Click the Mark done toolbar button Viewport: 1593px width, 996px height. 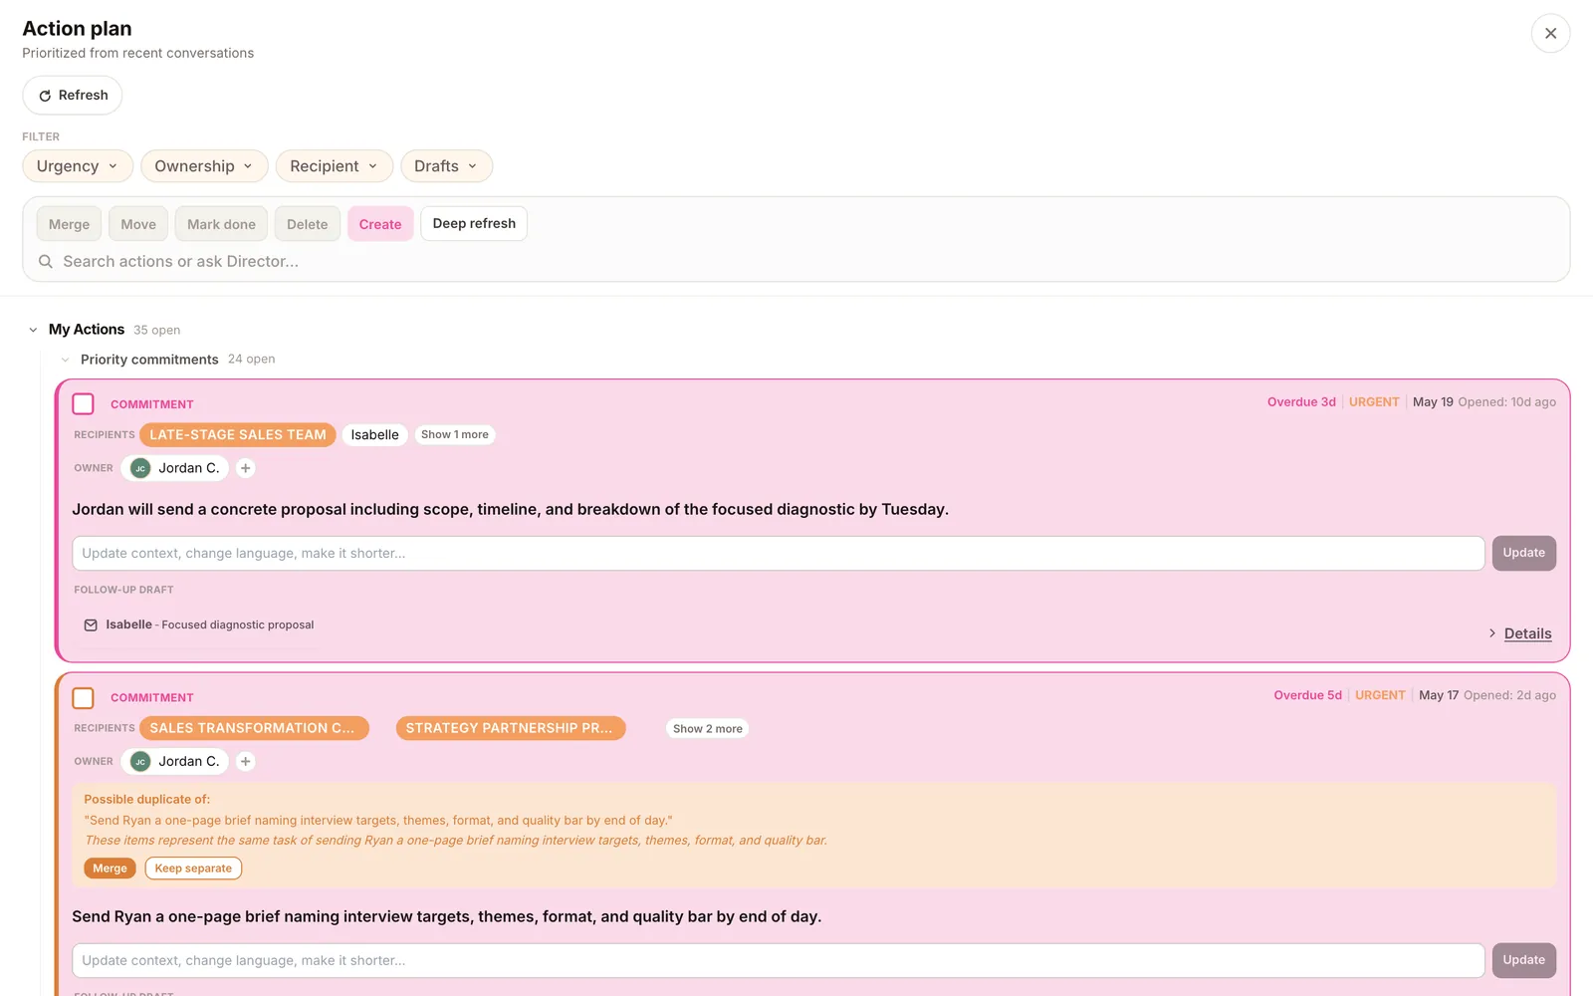pos(221,224)
